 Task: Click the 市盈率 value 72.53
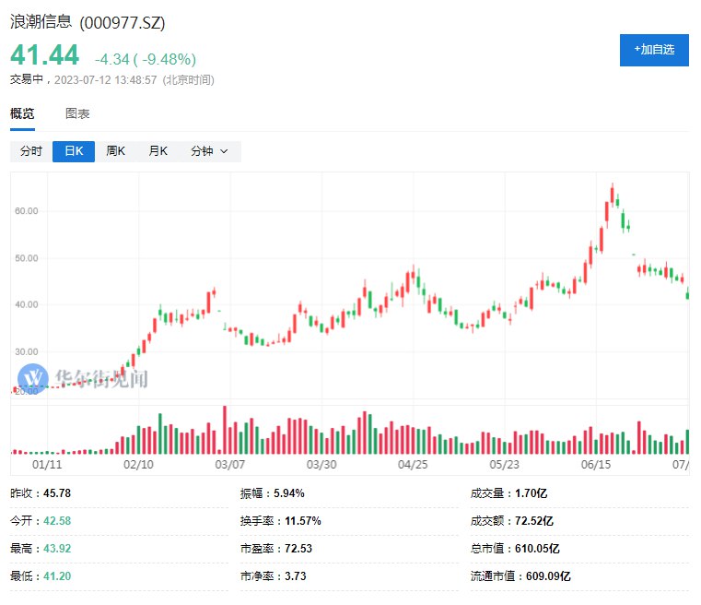(298, 549)
